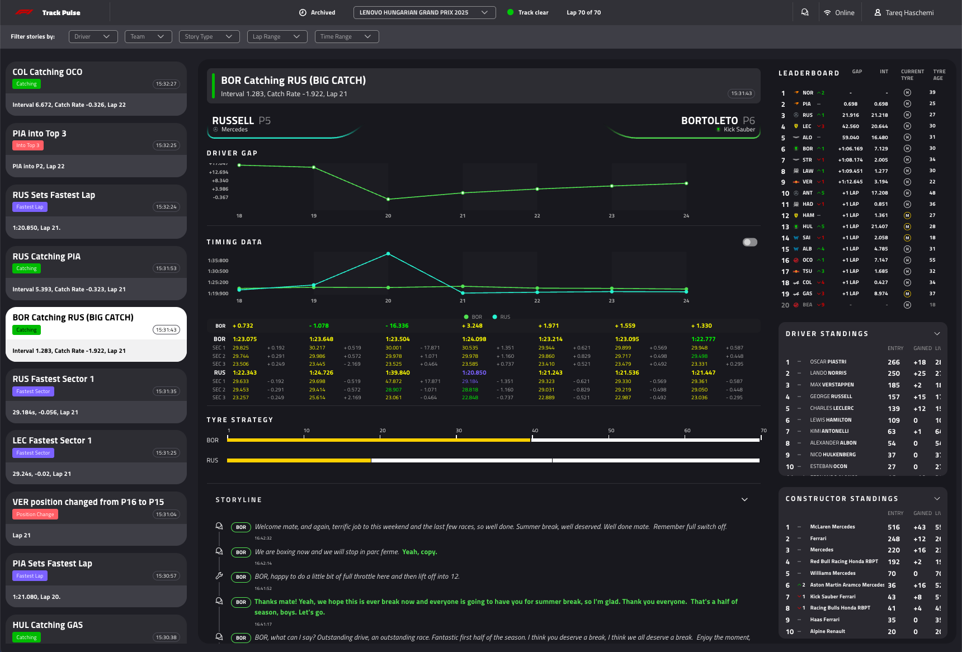Click the wrench icon in the storyline

[219, 575]
